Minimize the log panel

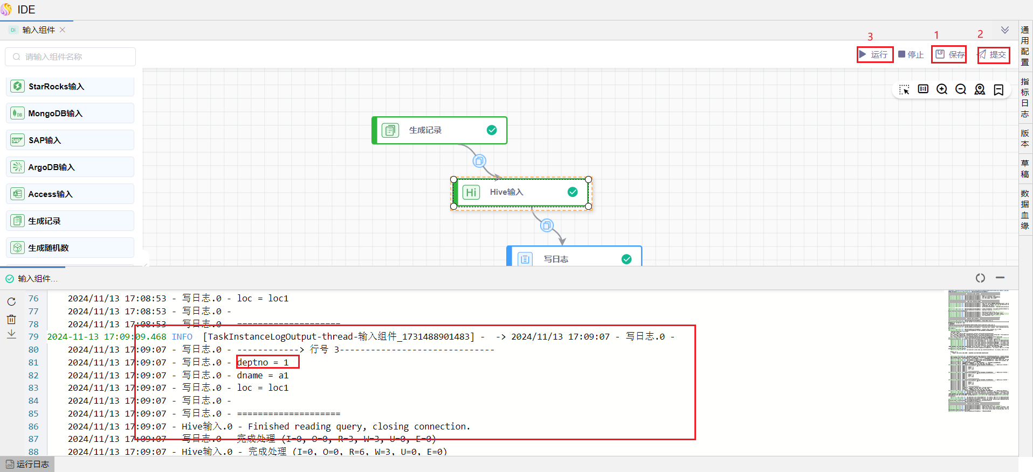click(x=1000, y=278)
